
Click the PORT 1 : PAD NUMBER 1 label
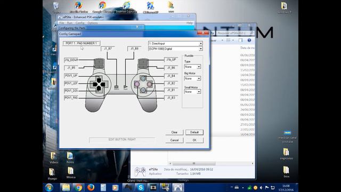point(82,43)
